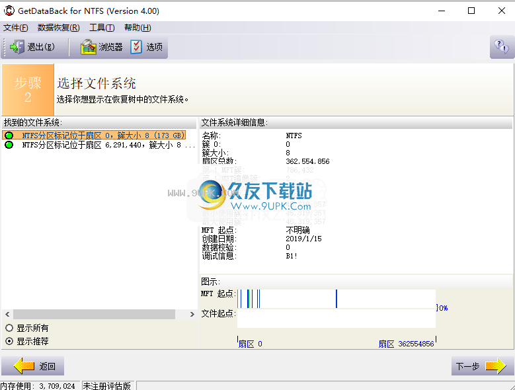Open the 帮助(H) menu

pyautogui.click(x=138, y=28)
